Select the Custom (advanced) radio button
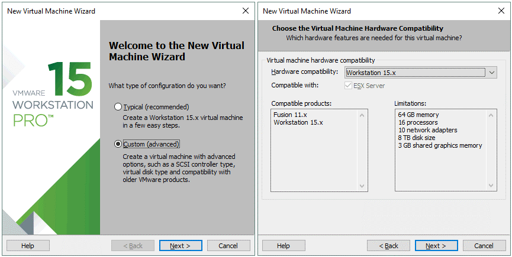Viewport: 512px width, 257px height. (118, 144)
